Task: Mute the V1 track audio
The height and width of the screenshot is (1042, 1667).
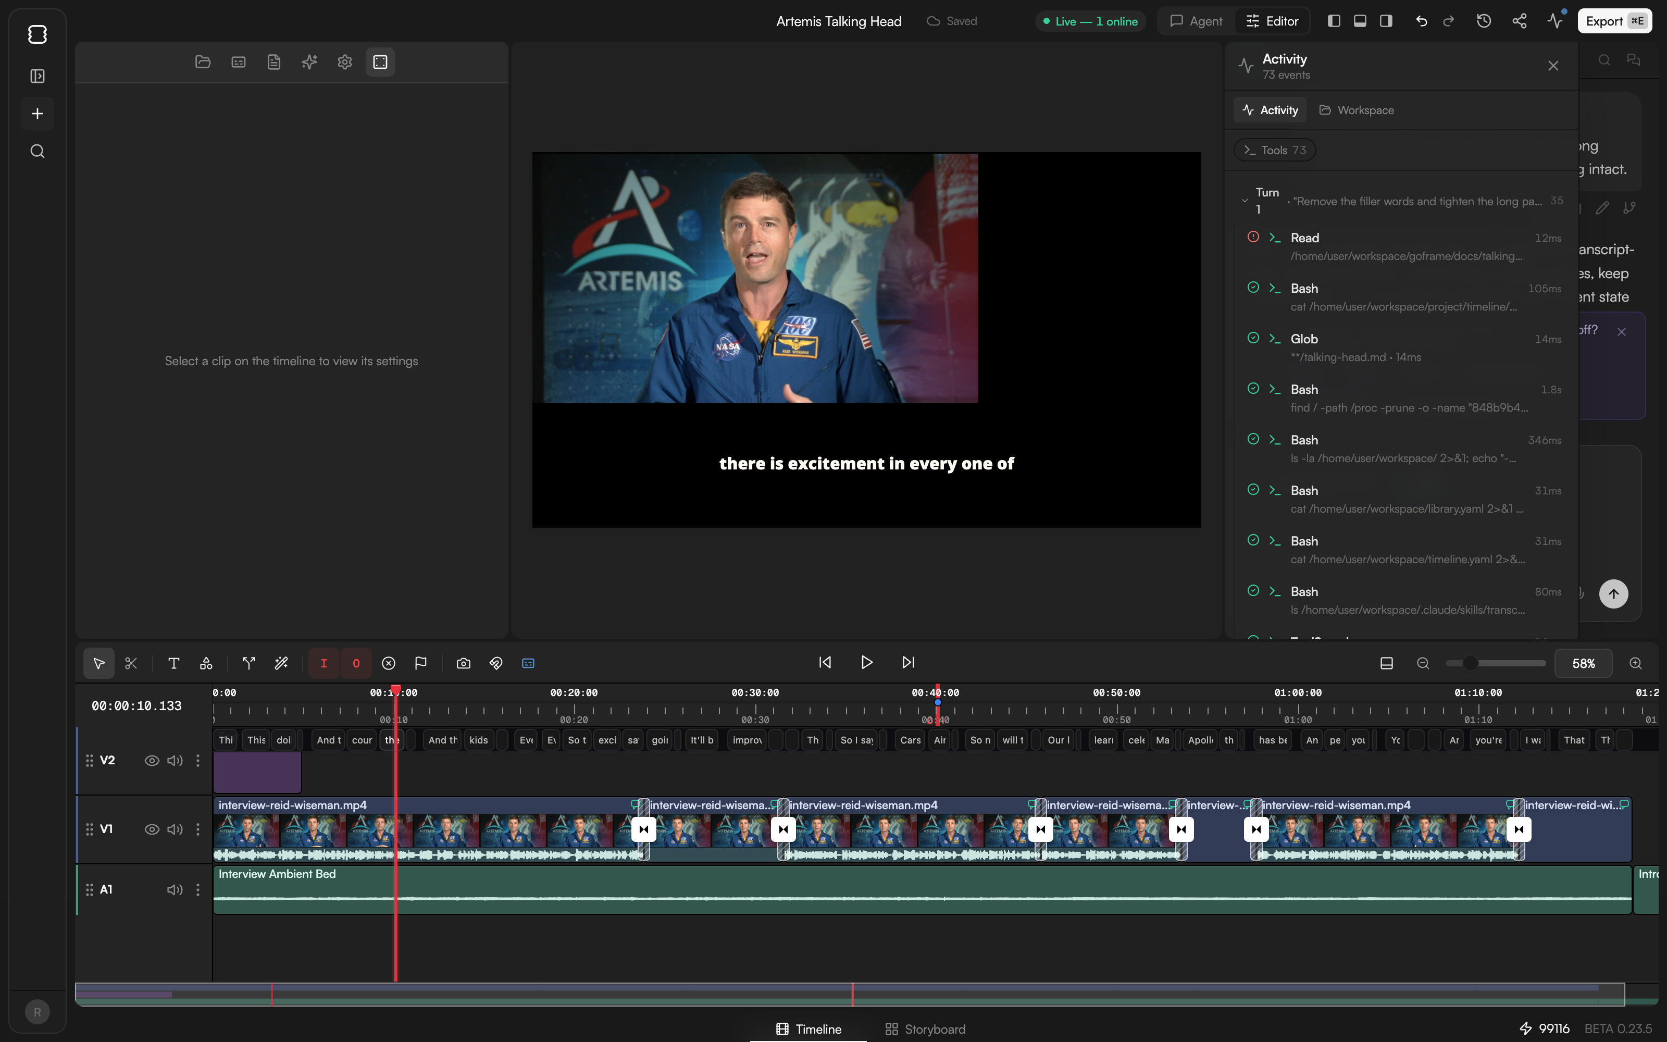Action: pos(175,829)
